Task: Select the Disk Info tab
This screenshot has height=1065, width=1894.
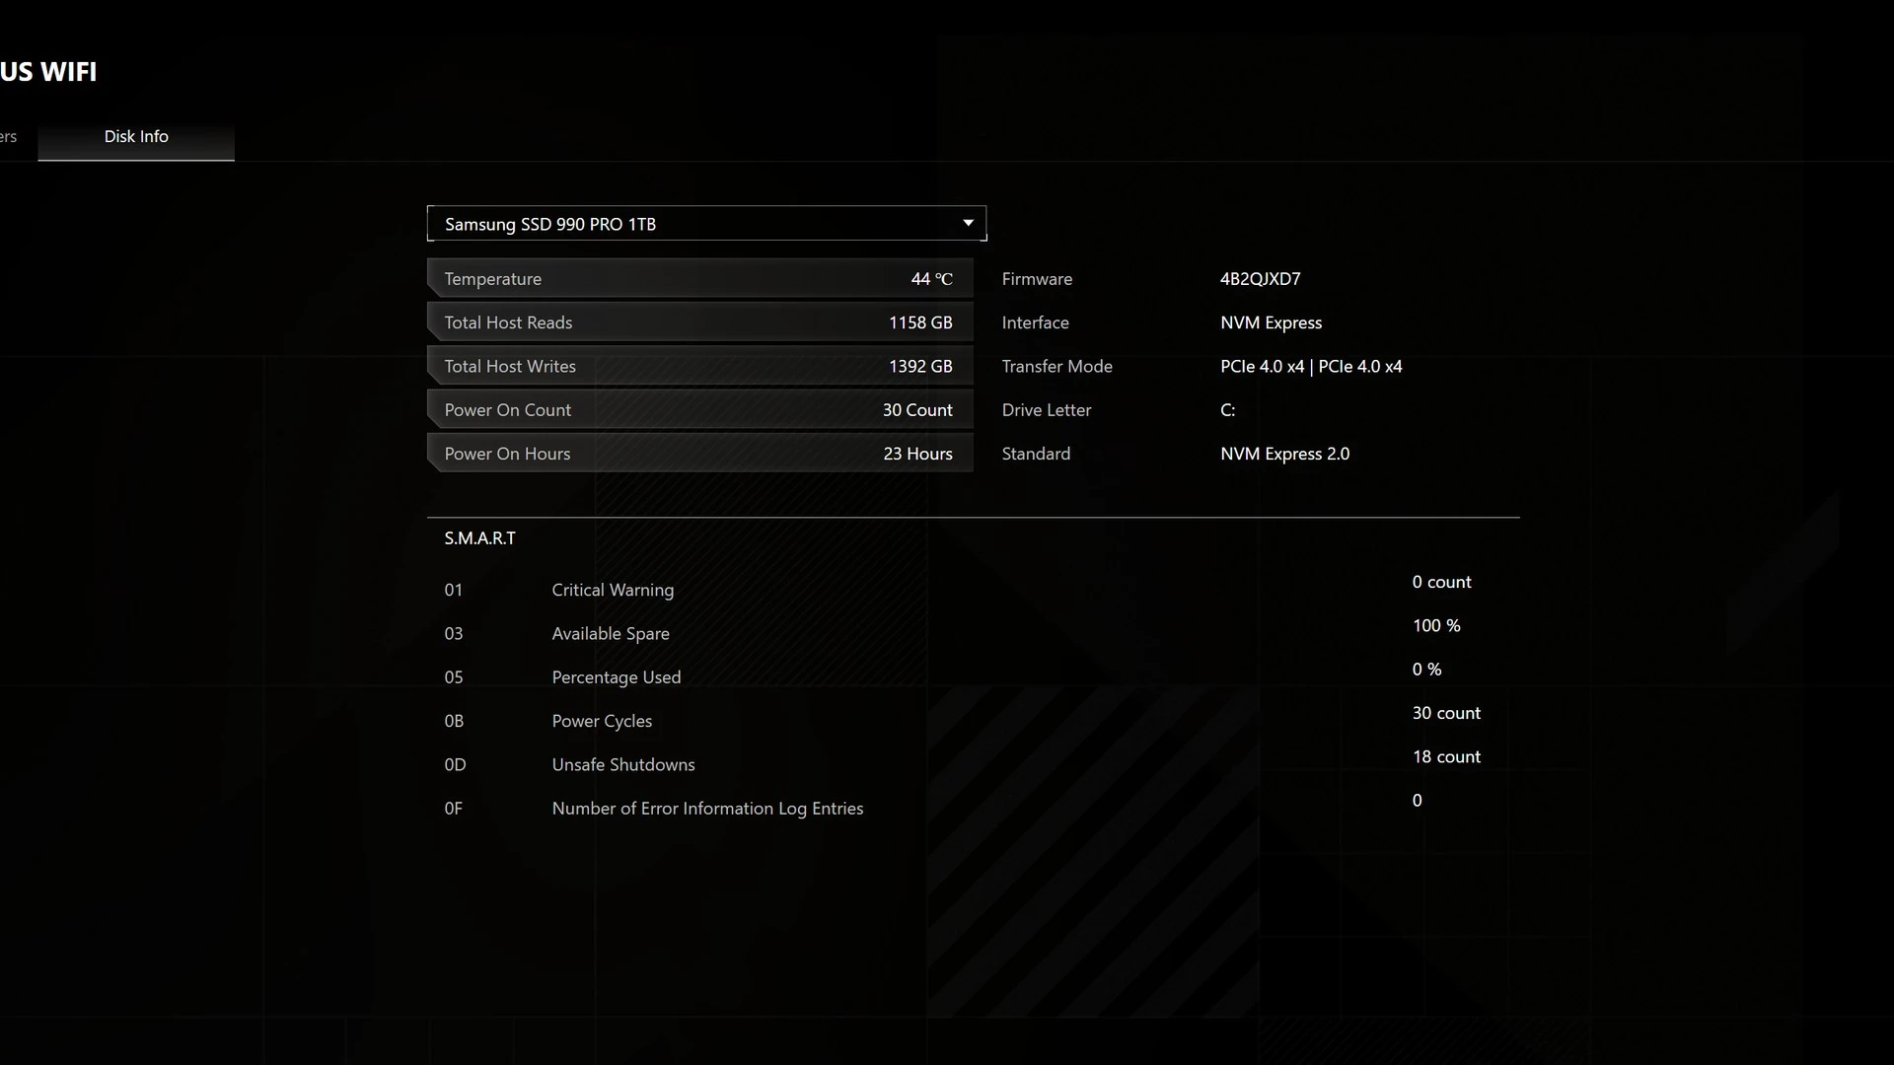Action: click(x=136, y=137)
